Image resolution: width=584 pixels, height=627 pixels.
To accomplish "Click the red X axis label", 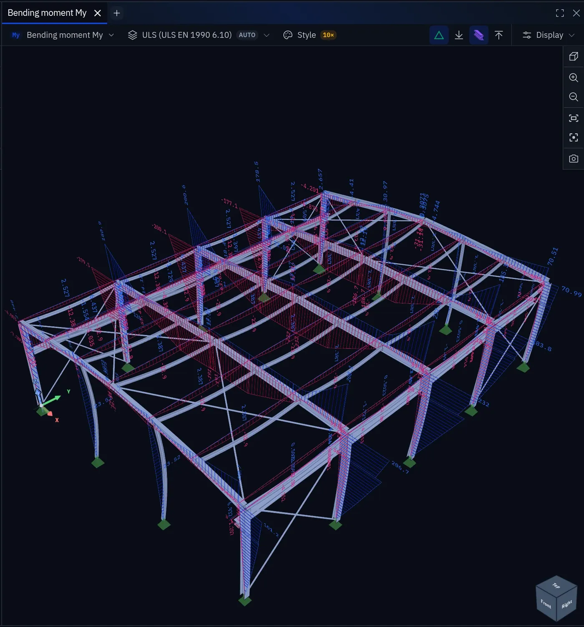I will pyautogui.click(x=57, y=420).
